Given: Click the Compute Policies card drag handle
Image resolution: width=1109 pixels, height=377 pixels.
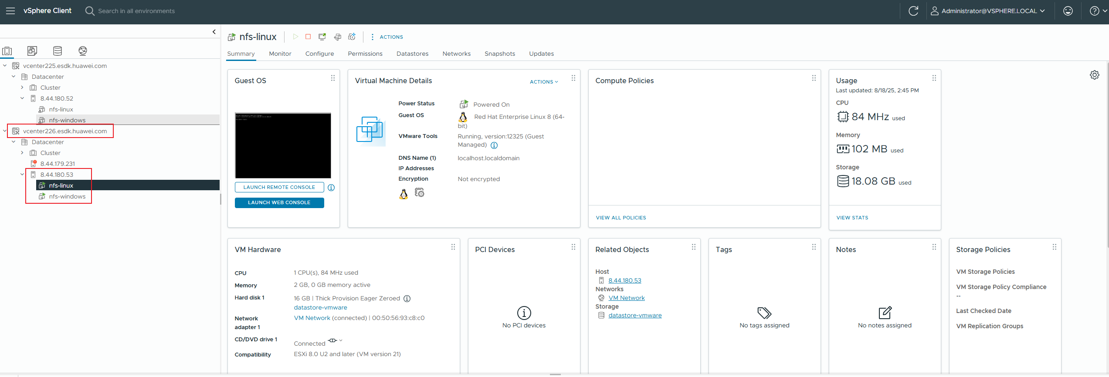Looking at the screenshot, I should (x=814, y=78).
